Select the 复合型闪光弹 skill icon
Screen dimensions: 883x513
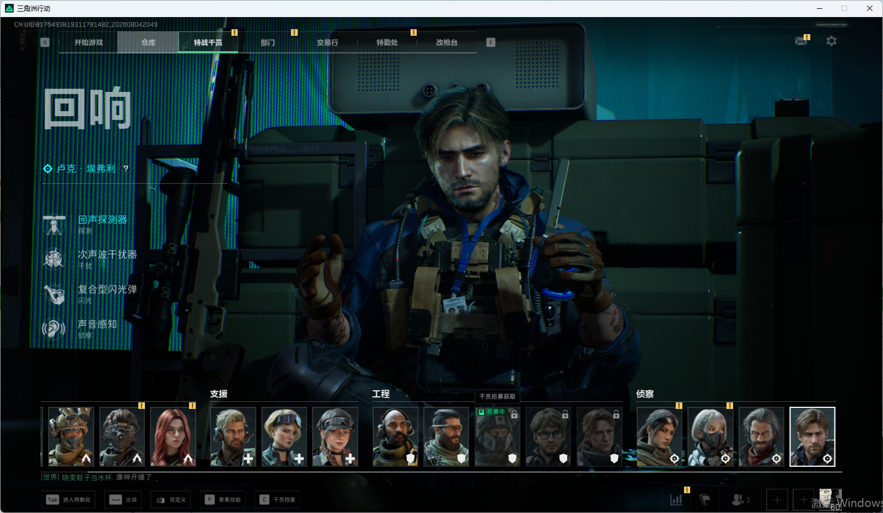pos(54,294)
